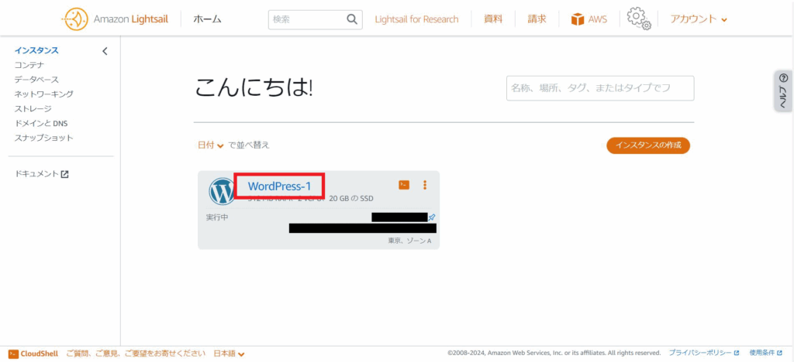Image resolution: width=794 pixels, height=362 pixels.
Task: Click the AWS cube icon
Action: pyautogui.click(x=578, y=19)
